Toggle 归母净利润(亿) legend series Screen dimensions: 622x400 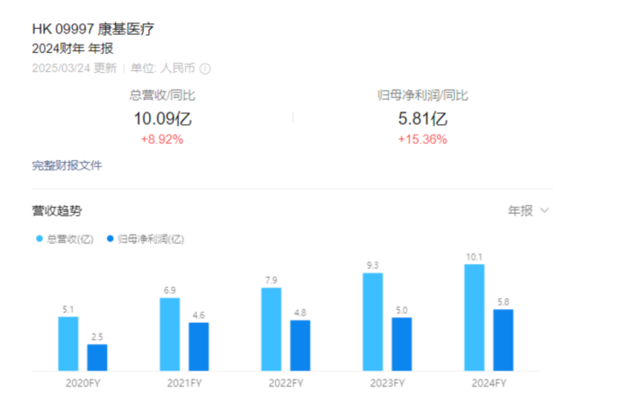pos(146,239)
